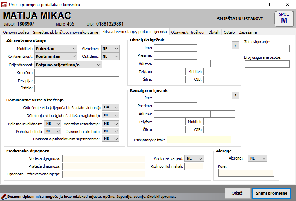The height and width of the screenshot is (201, 296).
Task: Click the pencil icon in status bar
Action: tap(4, 196)
